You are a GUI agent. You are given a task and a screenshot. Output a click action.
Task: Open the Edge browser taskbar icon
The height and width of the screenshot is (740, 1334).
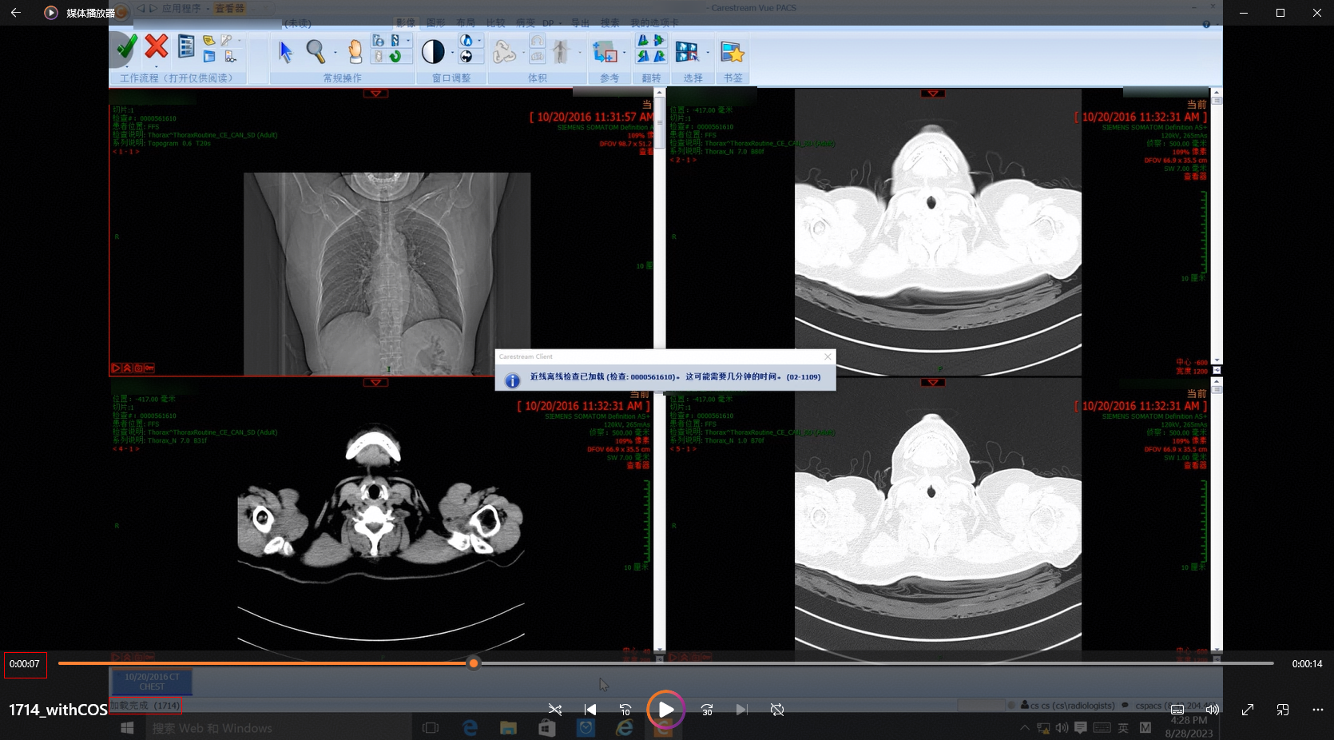470,728
